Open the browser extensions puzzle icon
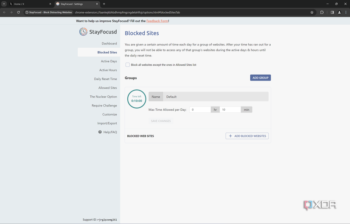 point(322,12)
